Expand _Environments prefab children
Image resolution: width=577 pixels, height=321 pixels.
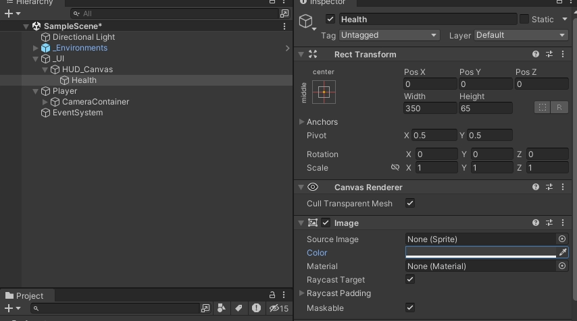coord(35,48)
